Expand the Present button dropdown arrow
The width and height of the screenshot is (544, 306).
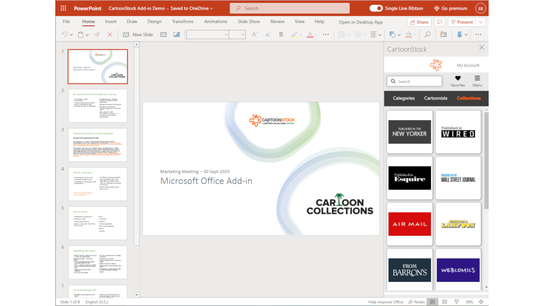coord(481,22)
